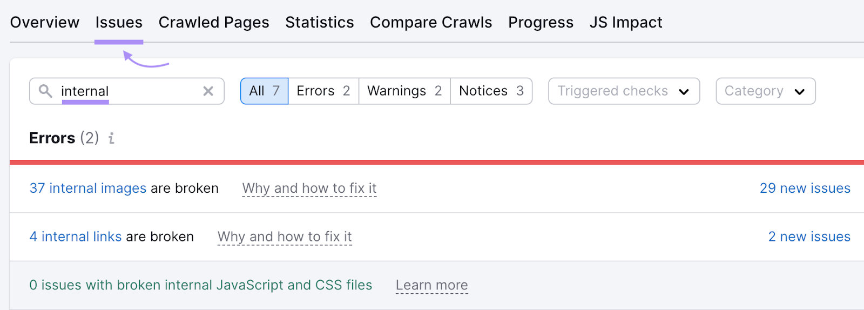864x310 pixels.
Task: Show only Warnings 2
Action: (x=404, y=91)
